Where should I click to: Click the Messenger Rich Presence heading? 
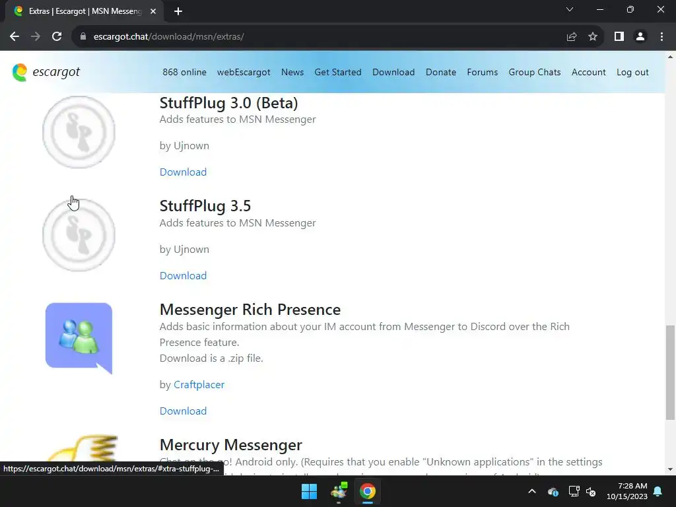[250, 310]
